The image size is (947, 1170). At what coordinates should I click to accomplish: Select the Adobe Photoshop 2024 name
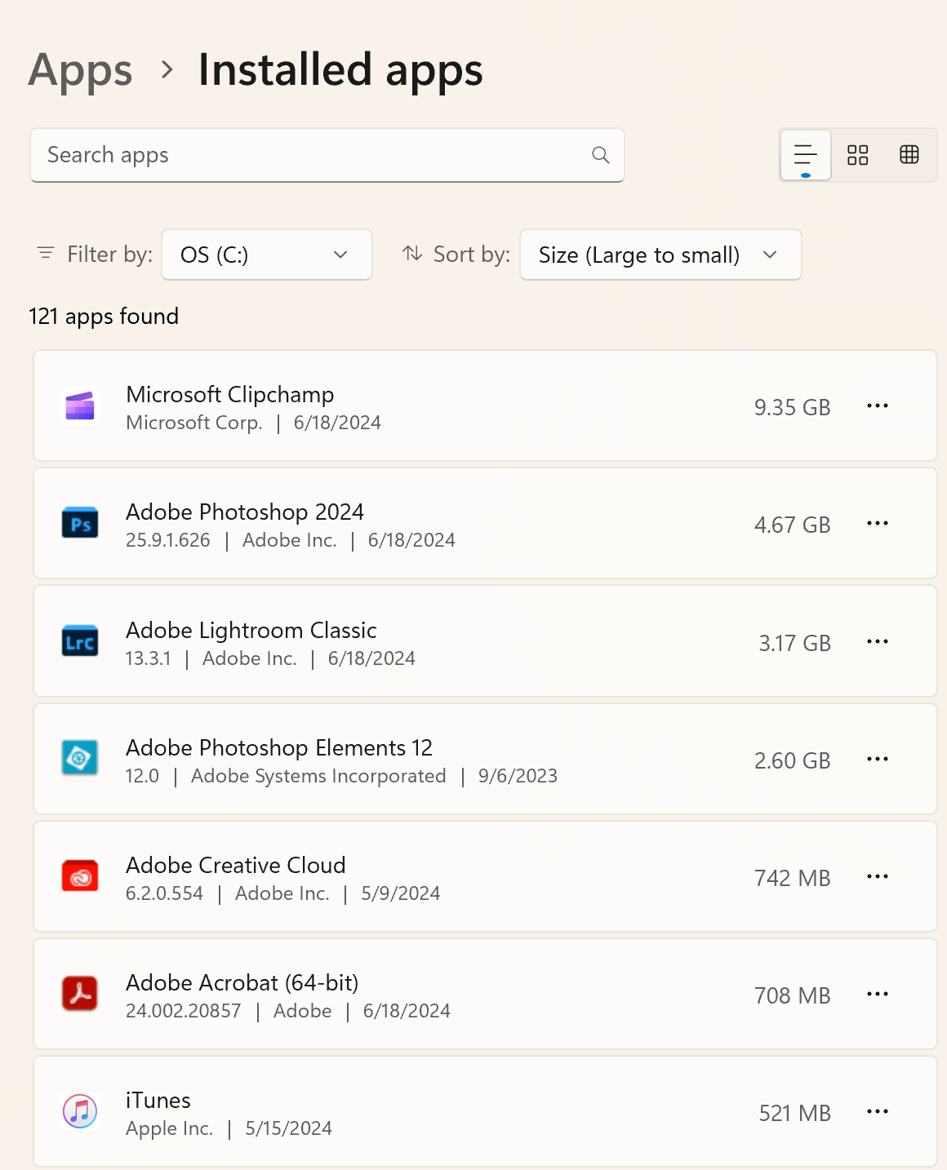[x=245, y=512]
